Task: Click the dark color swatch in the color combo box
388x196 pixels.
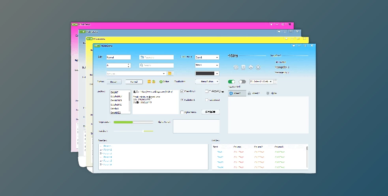Action: point(205,73)
